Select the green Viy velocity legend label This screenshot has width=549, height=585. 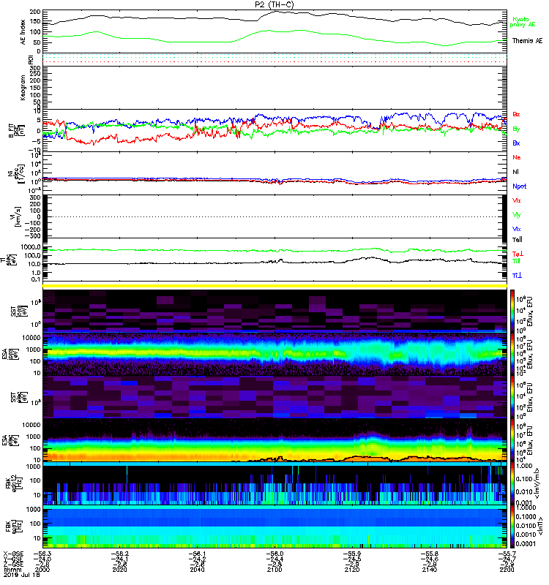[516, 215]
